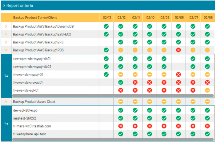Click the EFS success icon for 02/12
The image size is (216, 143).
click(x=121, y=42)
